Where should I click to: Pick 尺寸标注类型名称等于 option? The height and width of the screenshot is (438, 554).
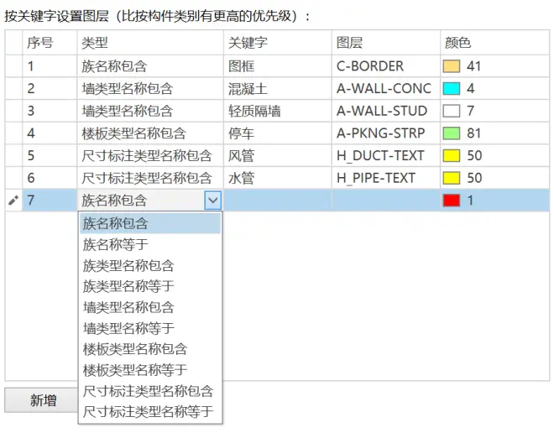coord(150,412)
